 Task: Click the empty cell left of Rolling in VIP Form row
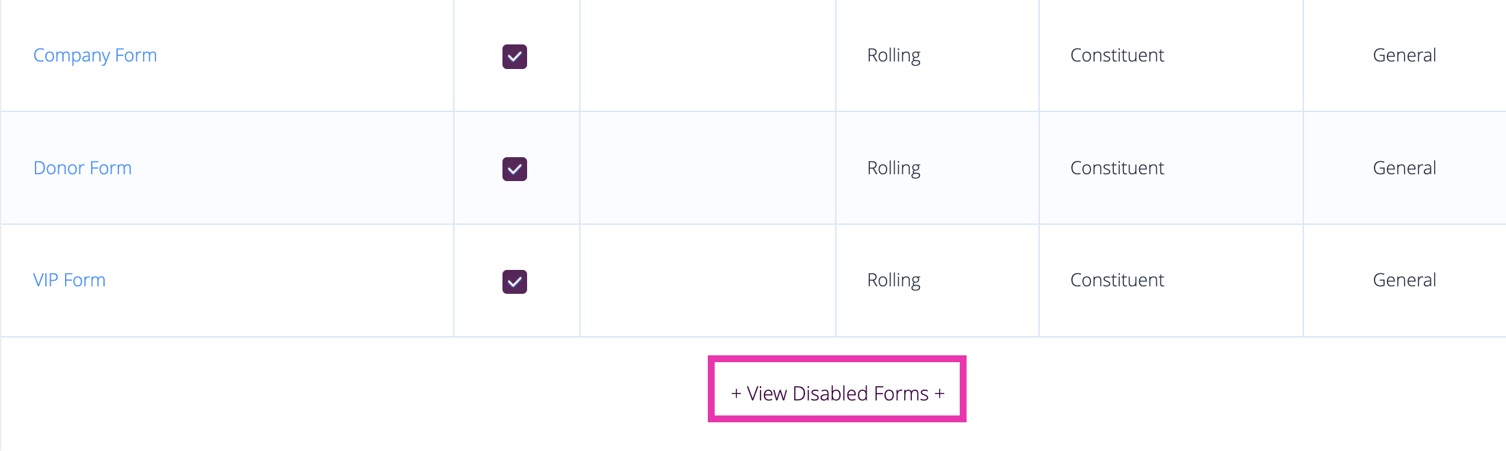[708, 280]
